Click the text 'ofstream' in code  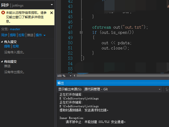tap(102, 27)
